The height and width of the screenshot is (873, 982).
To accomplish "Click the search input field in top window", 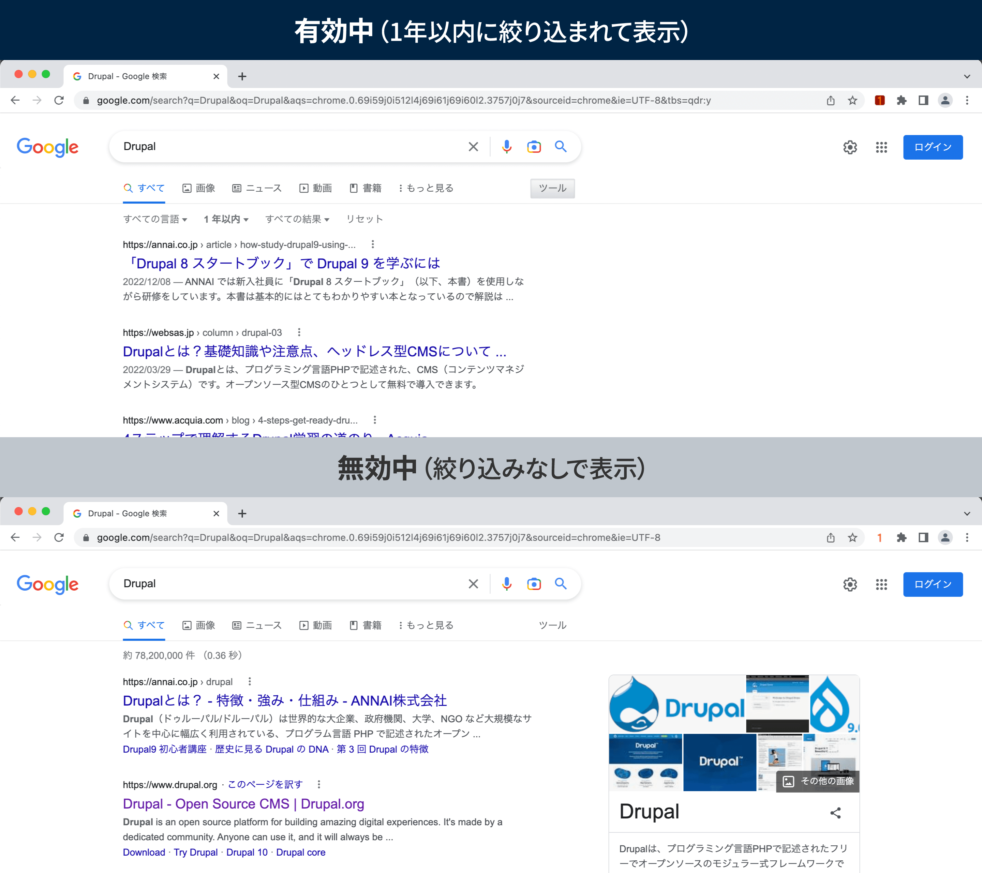I will 293,147.
